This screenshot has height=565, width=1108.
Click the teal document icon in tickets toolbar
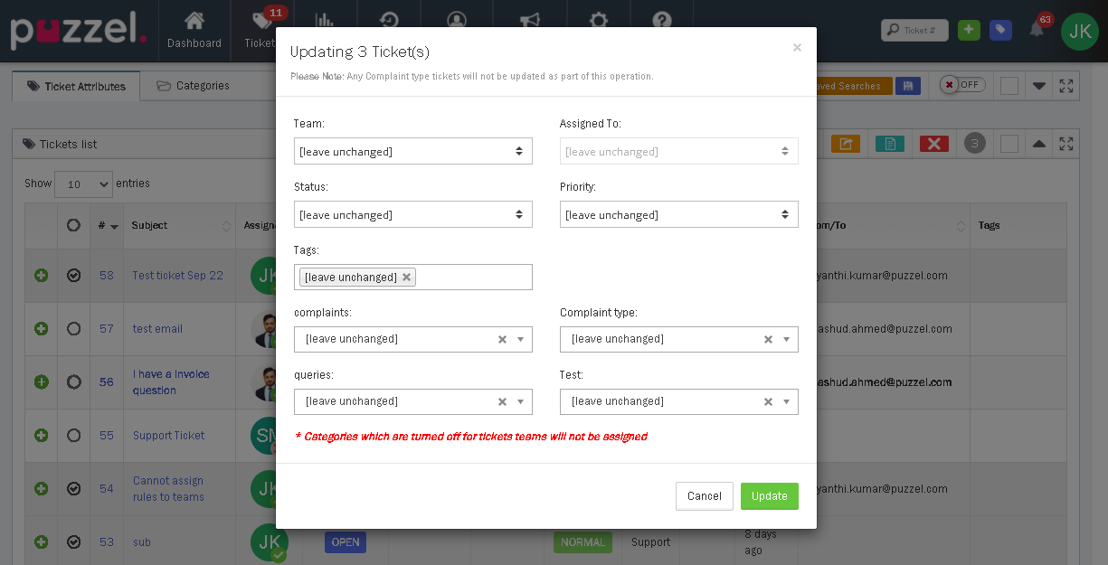coord(889,144)
